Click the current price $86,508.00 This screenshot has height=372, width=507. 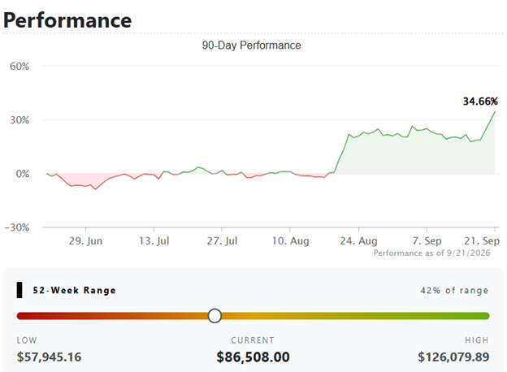(253, 357)
